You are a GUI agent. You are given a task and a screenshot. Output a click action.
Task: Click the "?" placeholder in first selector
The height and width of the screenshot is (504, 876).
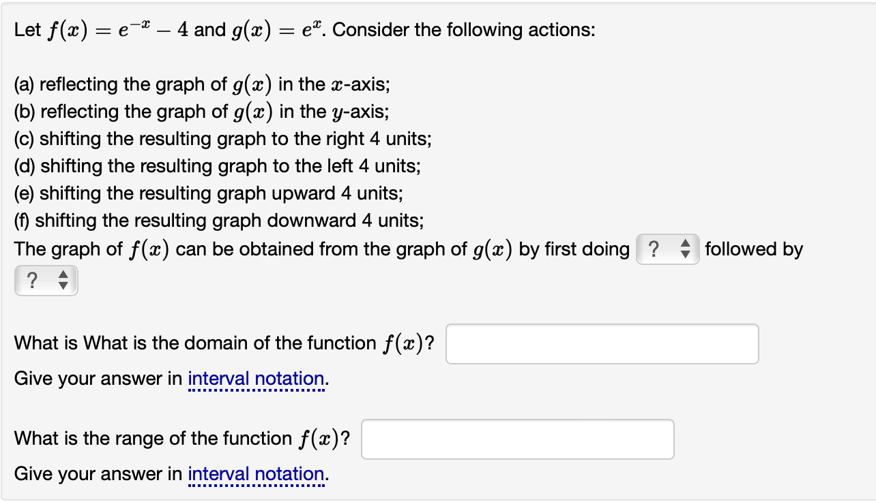point(655,249)
